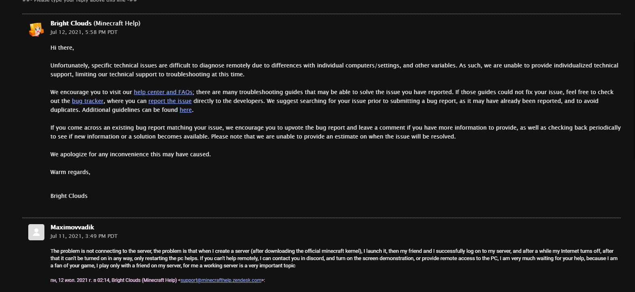Click the "Hi there," greeting line

tap(62, 48)
